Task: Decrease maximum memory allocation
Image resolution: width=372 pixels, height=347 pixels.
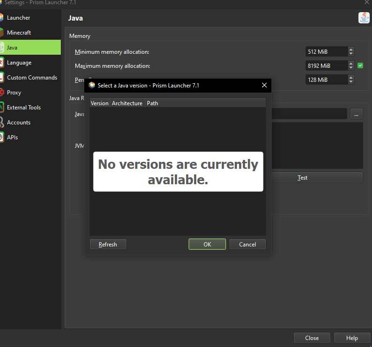Action: [351, 68]
